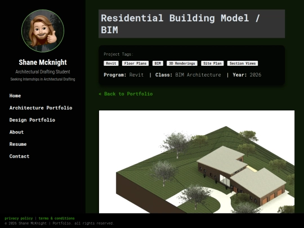Click the Site Plan tag
The width and height of the screenshot is (304, 228).
tap(212, 64)
